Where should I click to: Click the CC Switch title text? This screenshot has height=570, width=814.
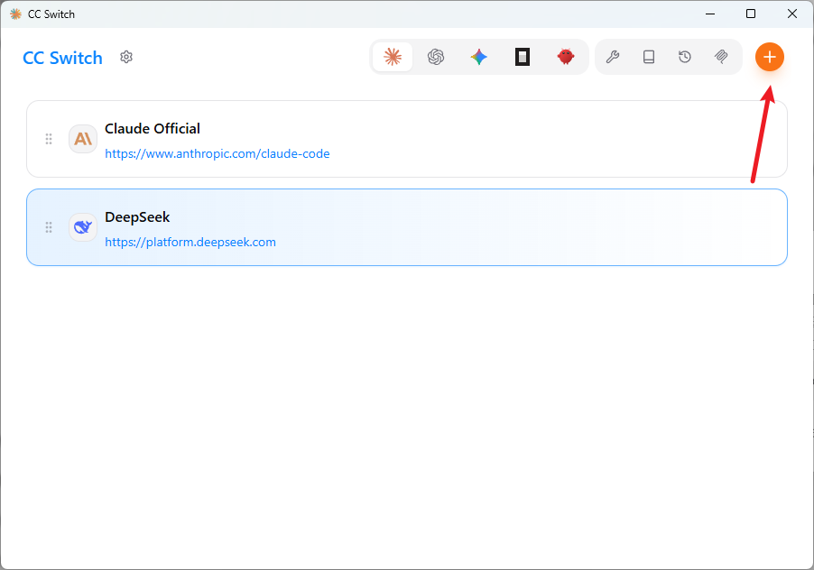click(x=63, y=58)
